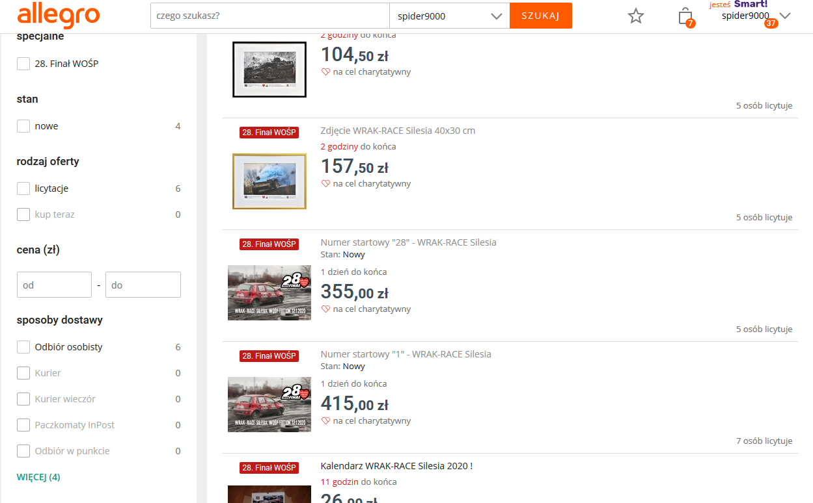
Task: Click the "rodzaj oferty" filter heading
Action: tap(48, 161)
